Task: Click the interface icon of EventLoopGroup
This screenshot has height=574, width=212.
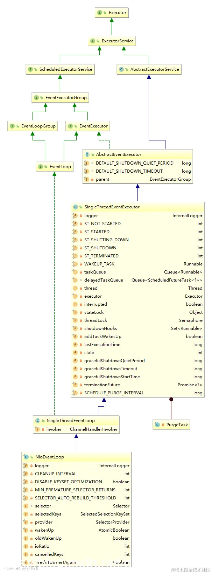Action: coord(12,126)
